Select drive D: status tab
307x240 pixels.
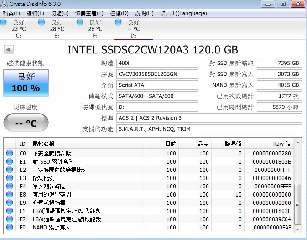134,29
